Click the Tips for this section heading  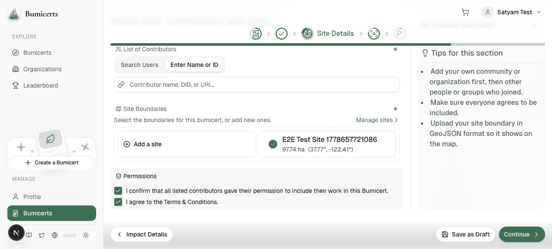tap(467, 53)
